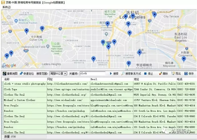Click the http://www.michaelsahi.com/ URL cell
The image size is (197, 140).
[x=68, y=100]
